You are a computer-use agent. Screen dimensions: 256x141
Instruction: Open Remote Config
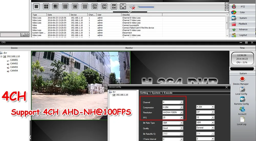241,101
